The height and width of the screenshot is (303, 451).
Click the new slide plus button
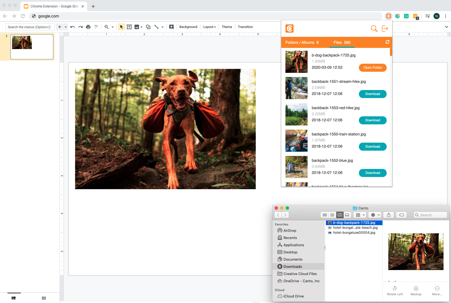(60, 27)
